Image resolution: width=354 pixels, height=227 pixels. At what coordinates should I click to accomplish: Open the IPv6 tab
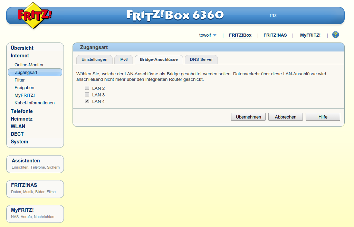(x=123, y=59)
